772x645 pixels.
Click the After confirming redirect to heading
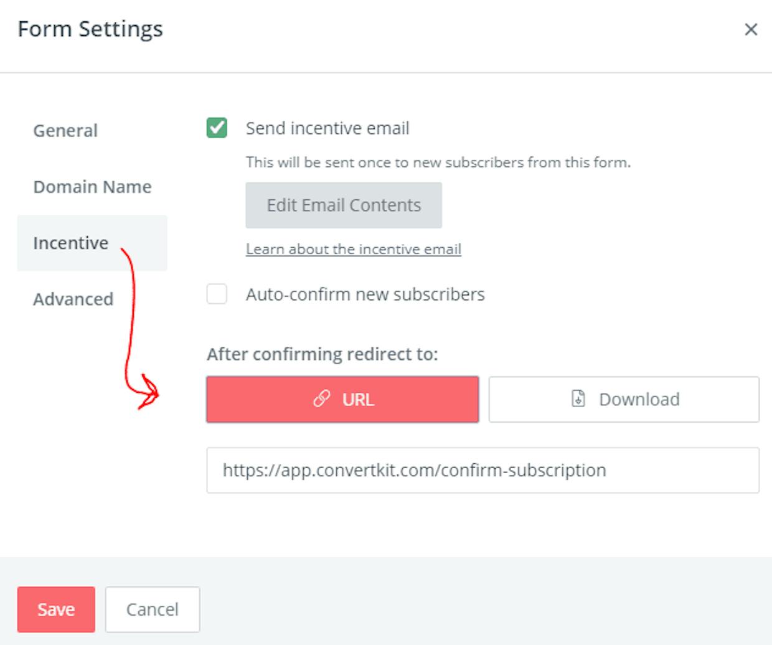(322, 354)
